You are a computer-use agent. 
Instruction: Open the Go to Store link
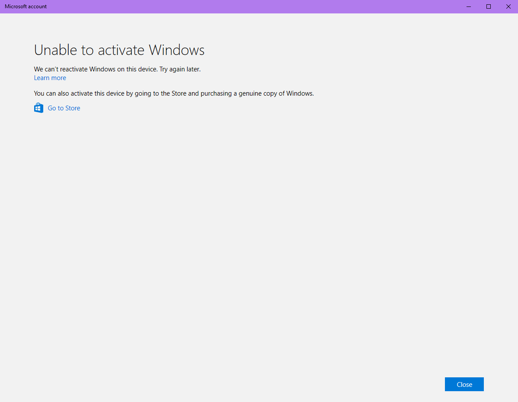[x=64, y=108]
